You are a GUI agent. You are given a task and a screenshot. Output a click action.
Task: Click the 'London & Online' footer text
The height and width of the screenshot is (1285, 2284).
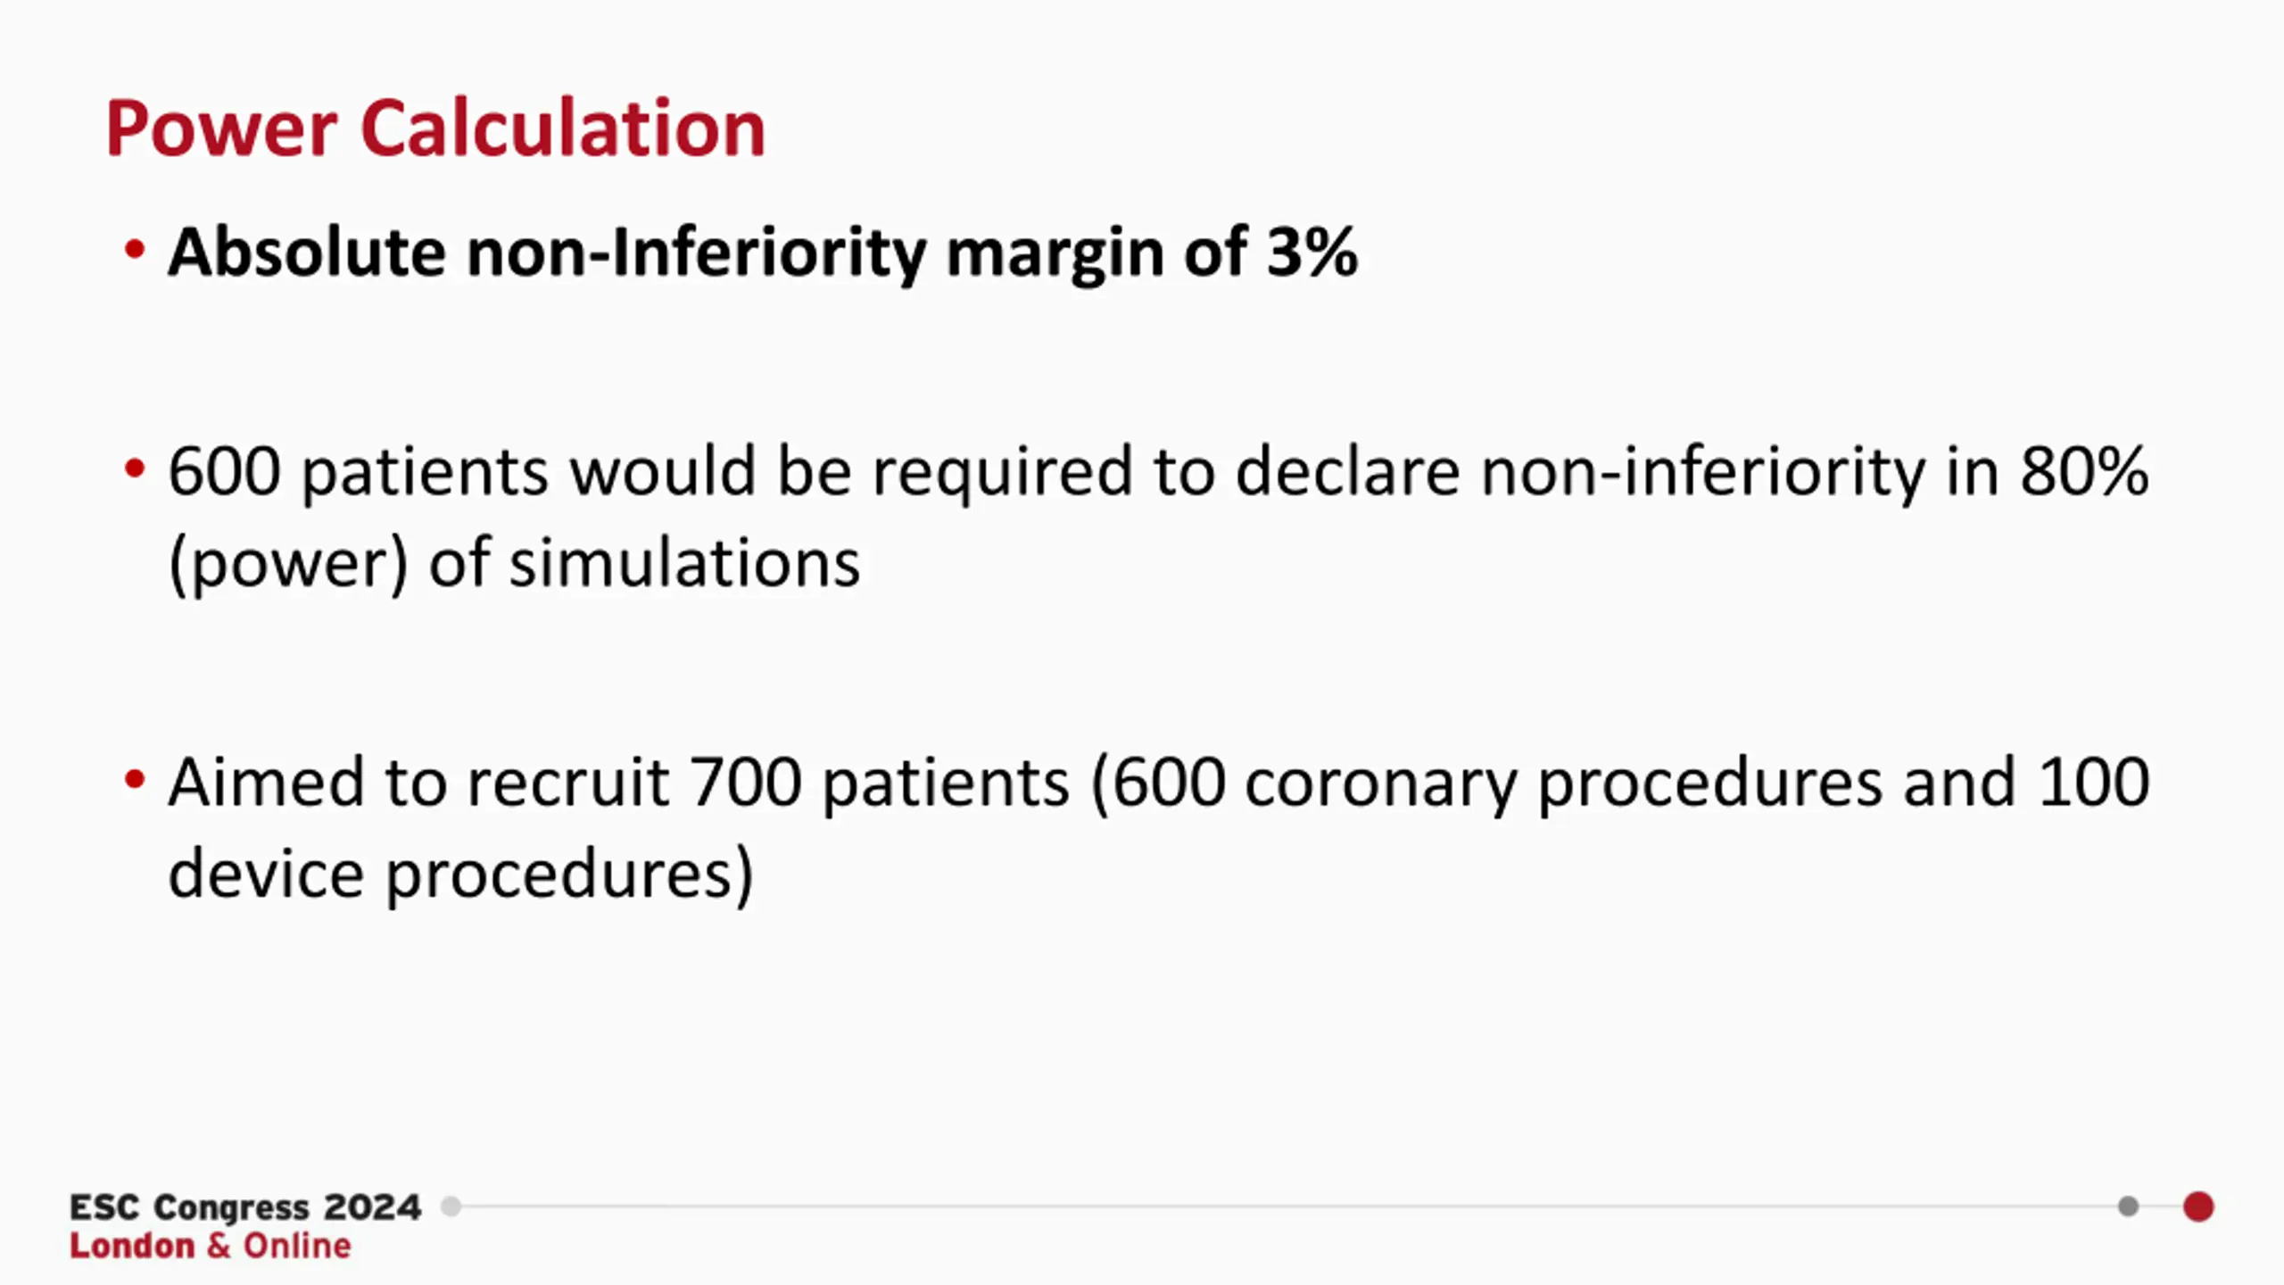(x=211, y=1246)
